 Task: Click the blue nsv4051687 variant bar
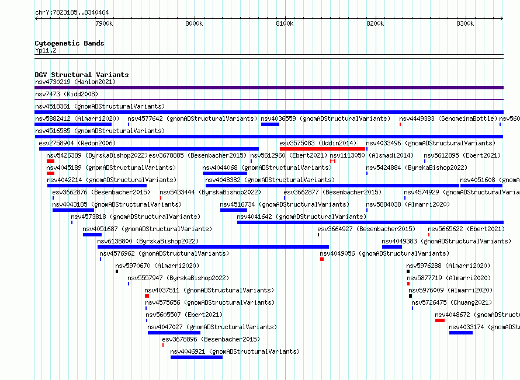point(92,235)
